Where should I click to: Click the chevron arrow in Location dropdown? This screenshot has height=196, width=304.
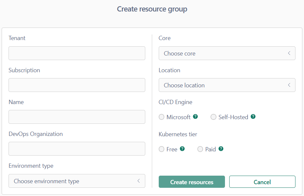click(289, 85)
